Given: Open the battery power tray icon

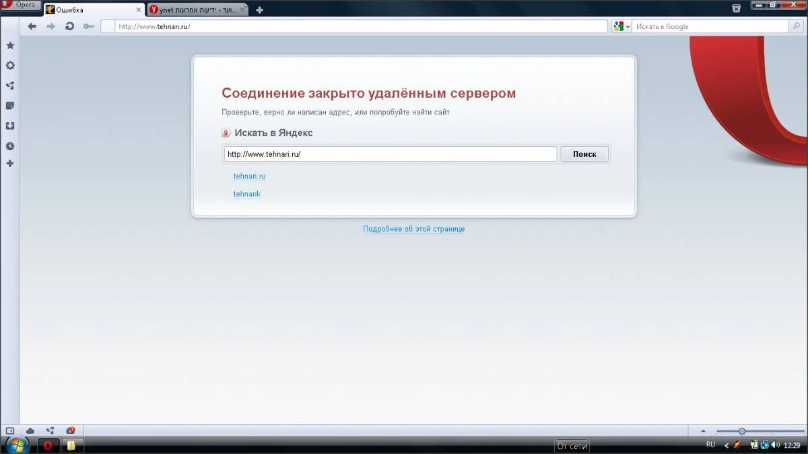Looking at the screenshot, I should 753,445.
